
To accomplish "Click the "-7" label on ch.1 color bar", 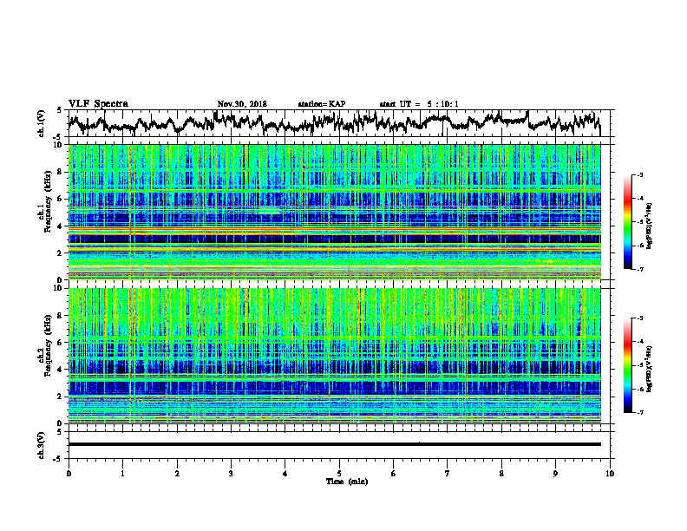I will [x=640, y=269].
